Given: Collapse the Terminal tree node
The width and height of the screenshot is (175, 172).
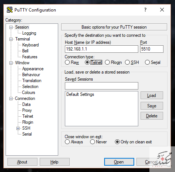Looking at the screenshot, I should tap(11, 39).
